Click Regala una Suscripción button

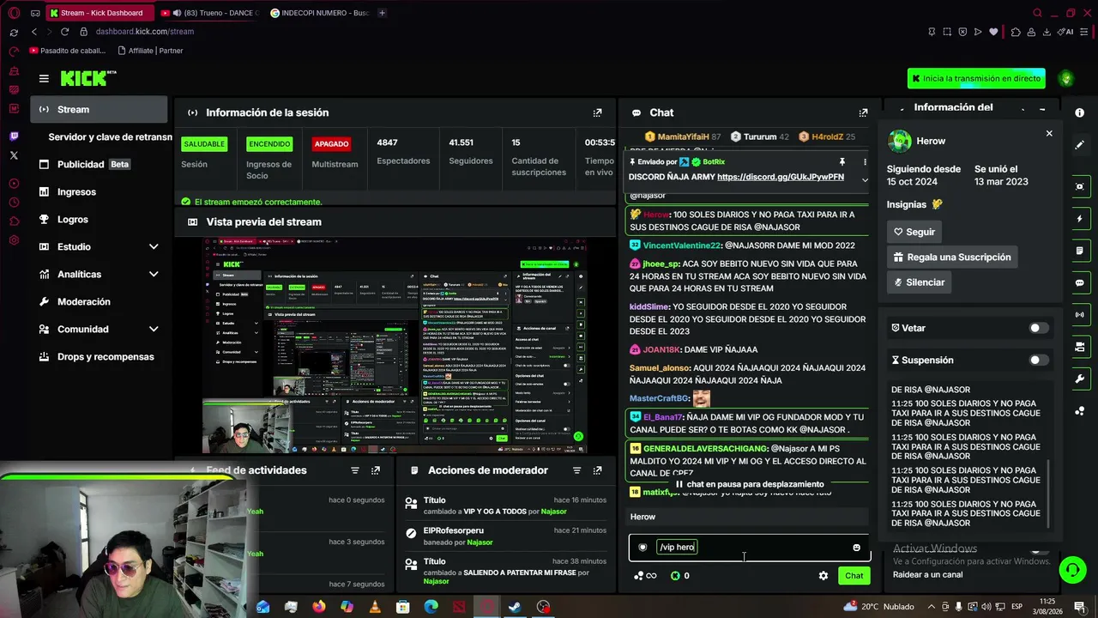coord(952,257)
